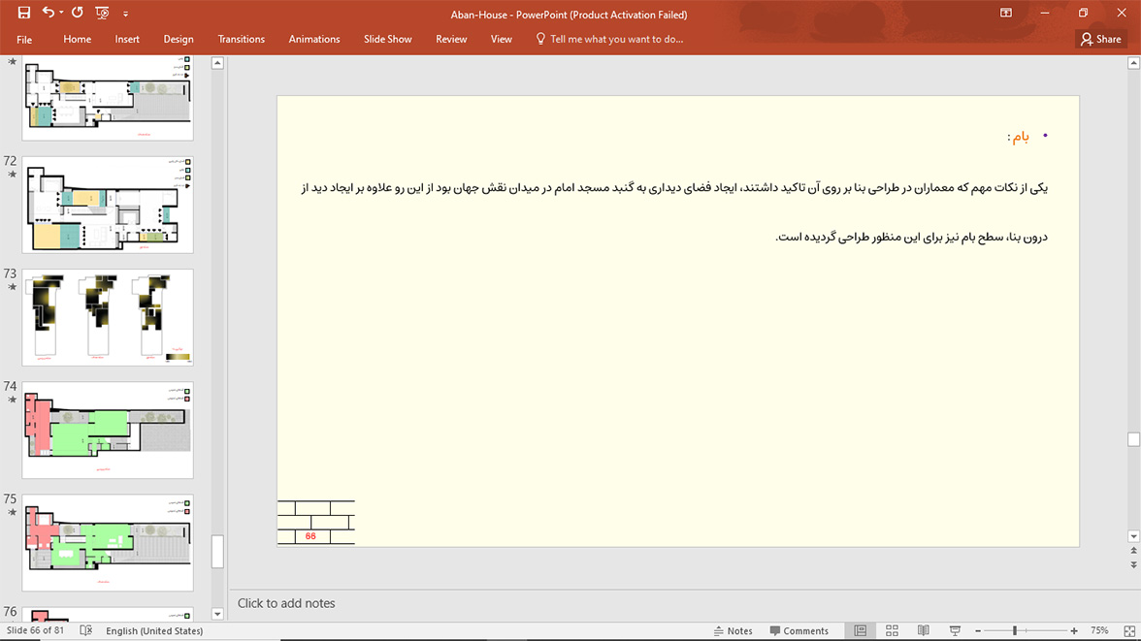Viewport: 1141px width, 641px height.
Task: Switch to Slide Sorter view
Action: click(893, 630)
